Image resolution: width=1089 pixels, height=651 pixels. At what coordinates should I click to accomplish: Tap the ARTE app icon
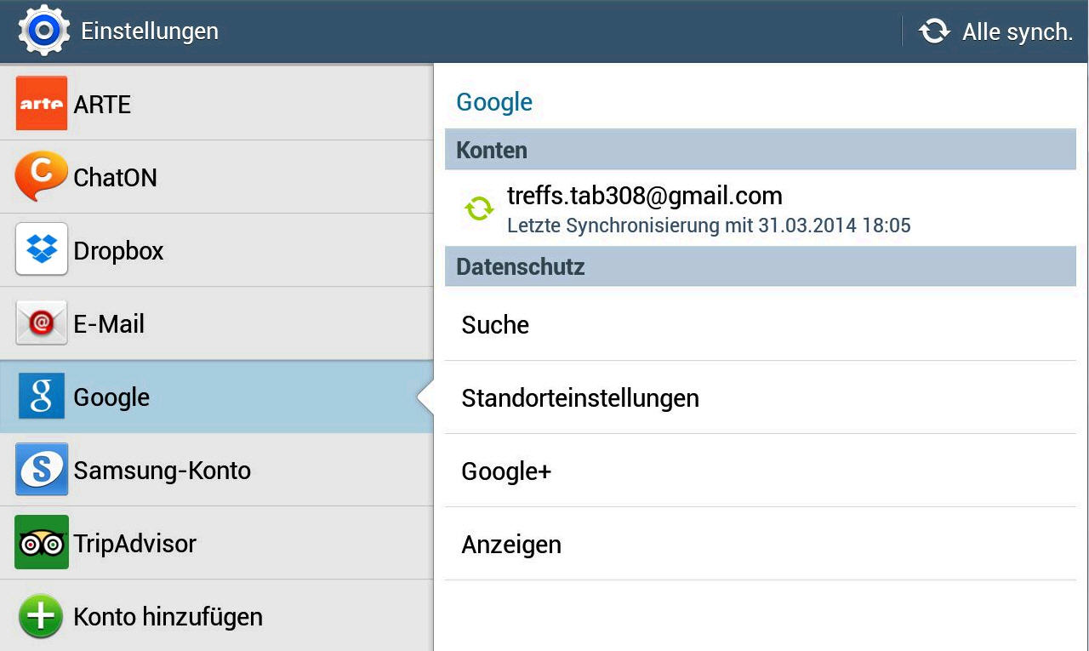click(x=42, y=104)
